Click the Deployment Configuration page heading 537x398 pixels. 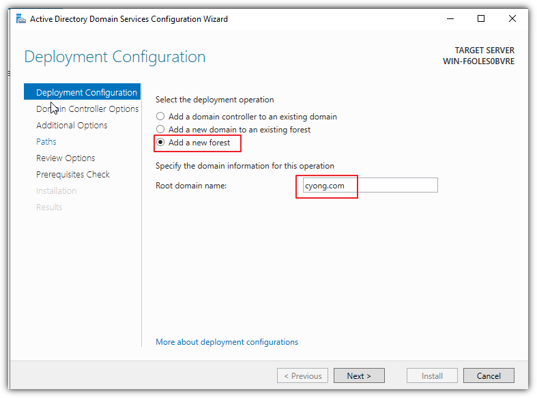point(115,57)
